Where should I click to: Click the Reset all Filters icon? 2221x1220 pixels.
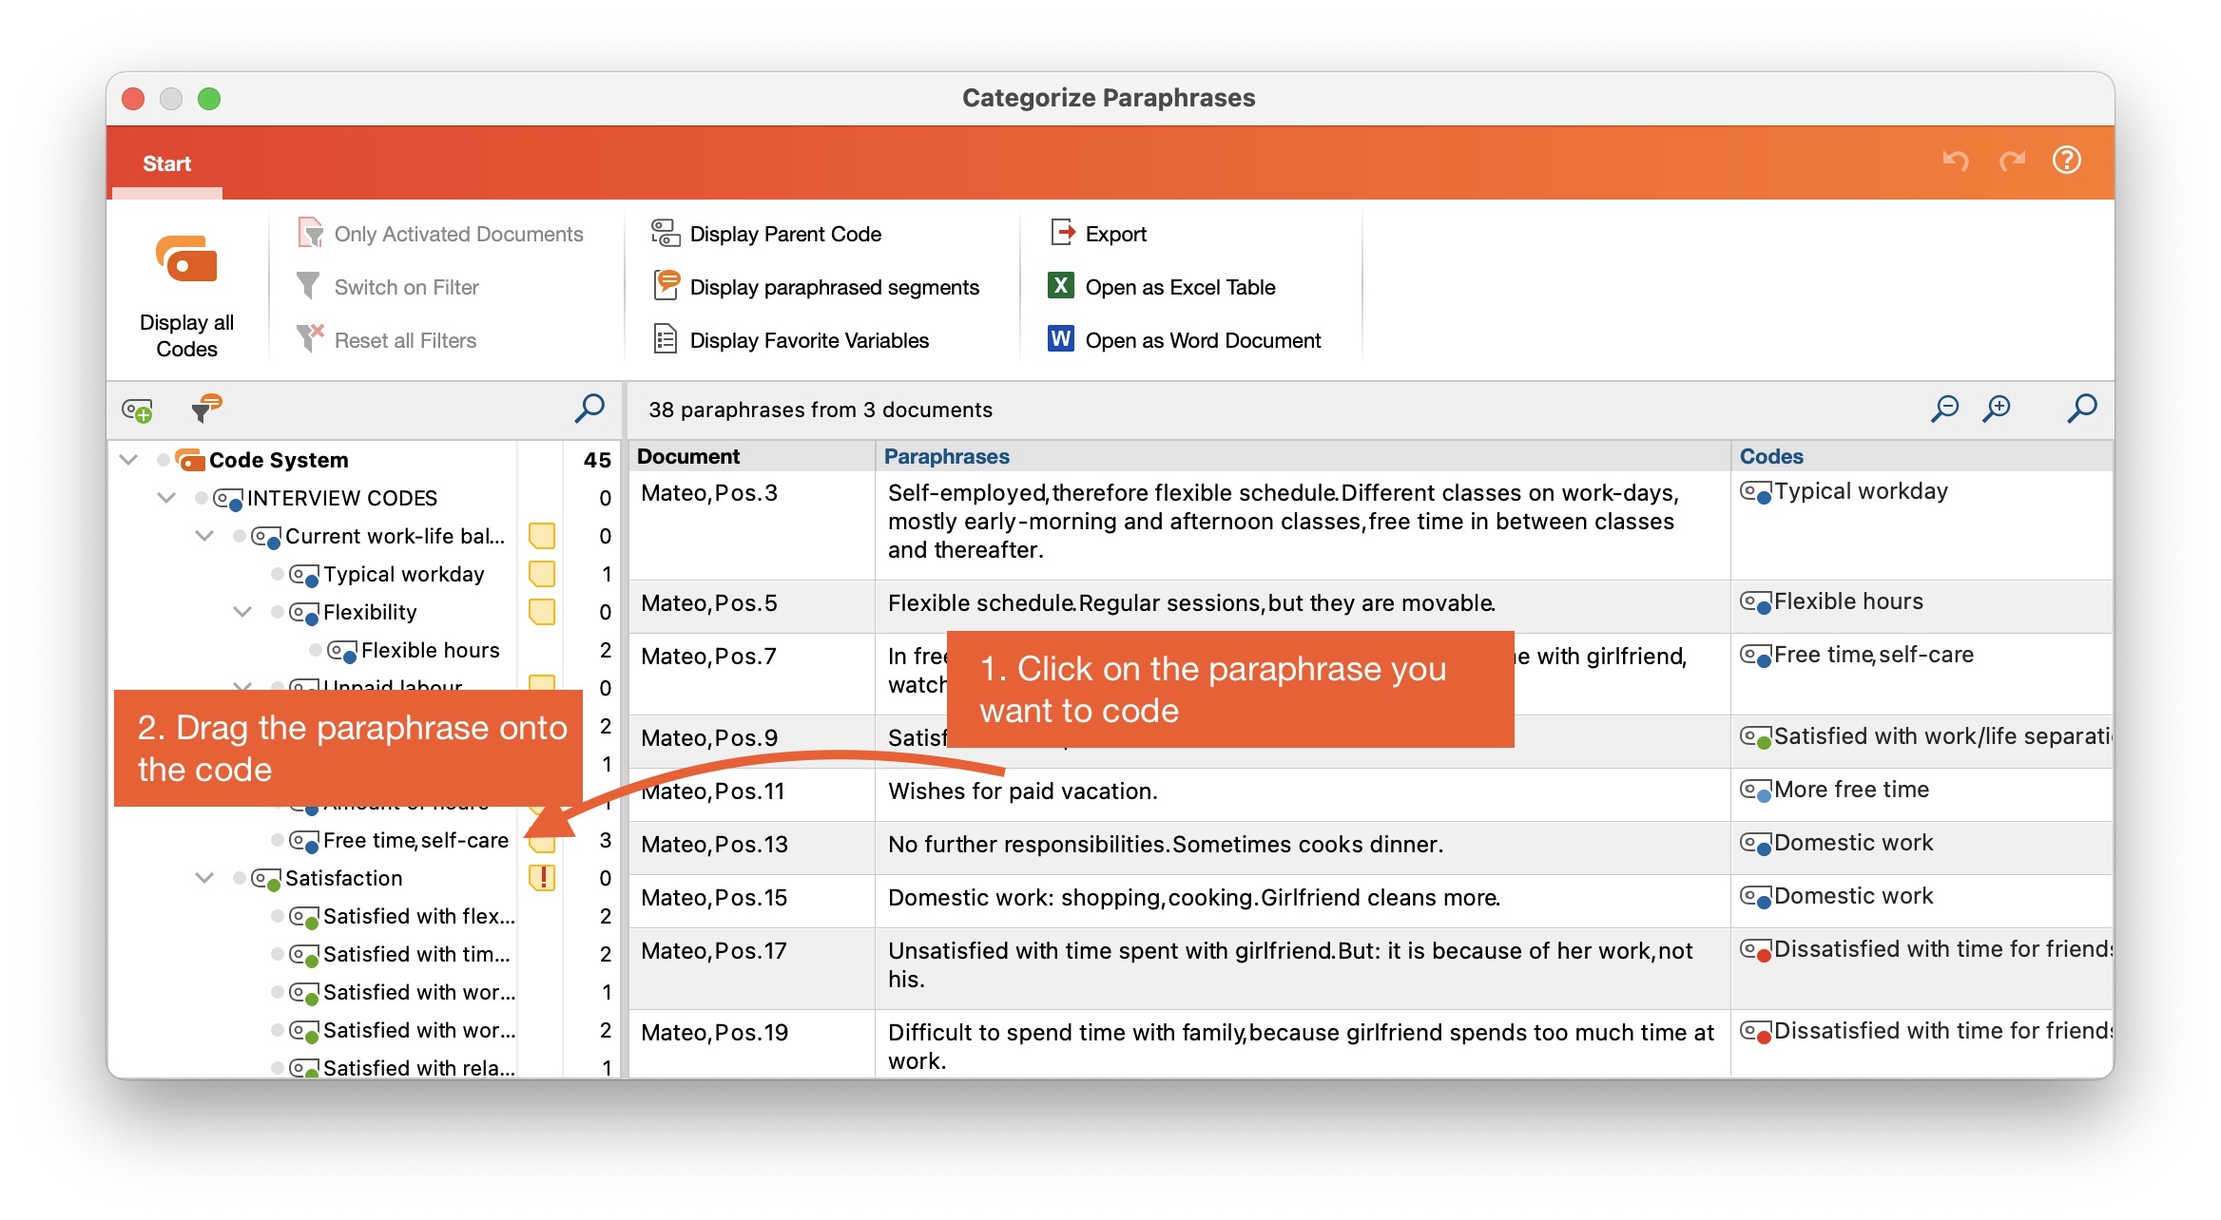310,339
